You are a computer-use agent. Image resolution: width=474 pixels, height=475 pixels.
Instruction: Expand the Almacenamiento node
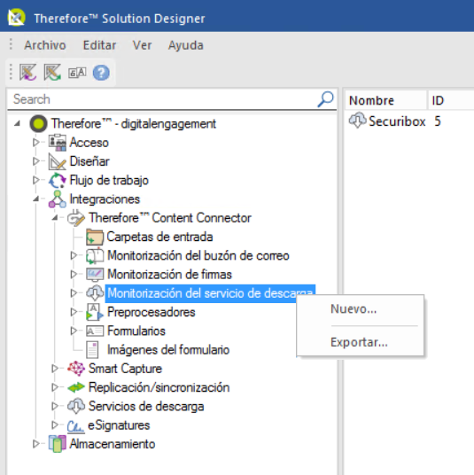[x=36, y=444]
